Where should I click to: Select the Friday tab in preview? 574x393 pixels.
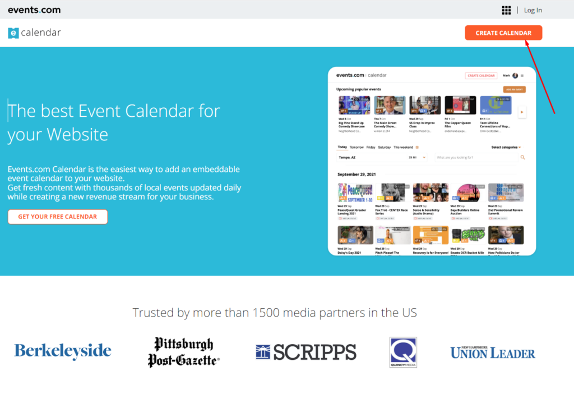pos(371,147)
